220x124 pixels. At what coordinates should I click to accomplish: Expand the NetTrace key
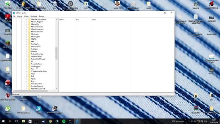pyautogui.click(x=27, y=49)
